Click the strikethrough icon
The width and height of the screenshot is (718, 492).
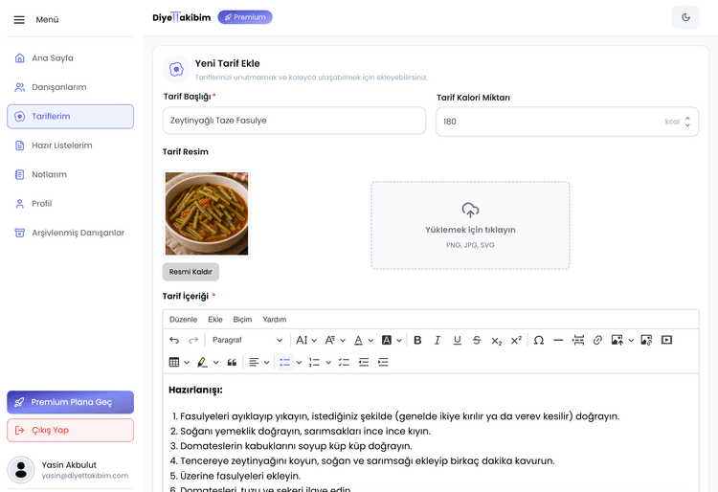[x=477, y=340]
